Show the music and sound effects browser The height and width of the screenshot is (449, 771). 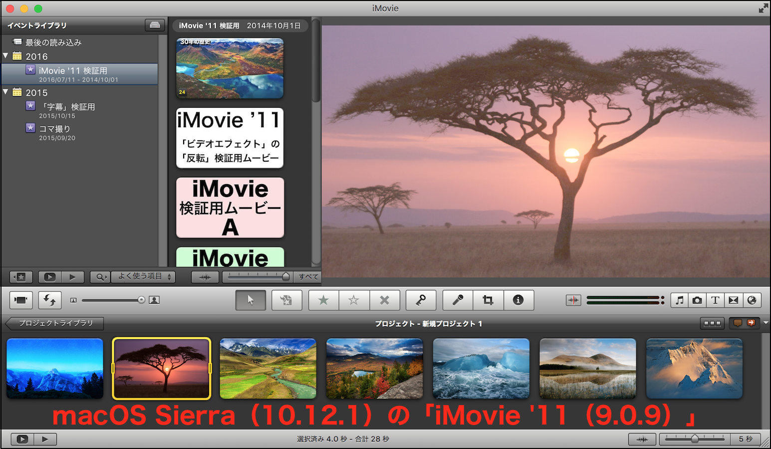point(679,300)
